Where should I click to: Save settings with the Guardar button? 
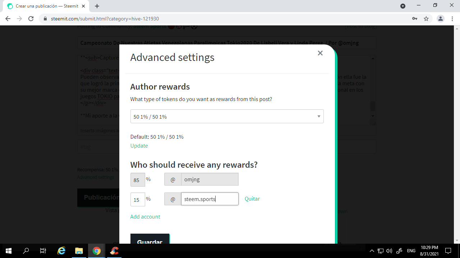point(149,239)
